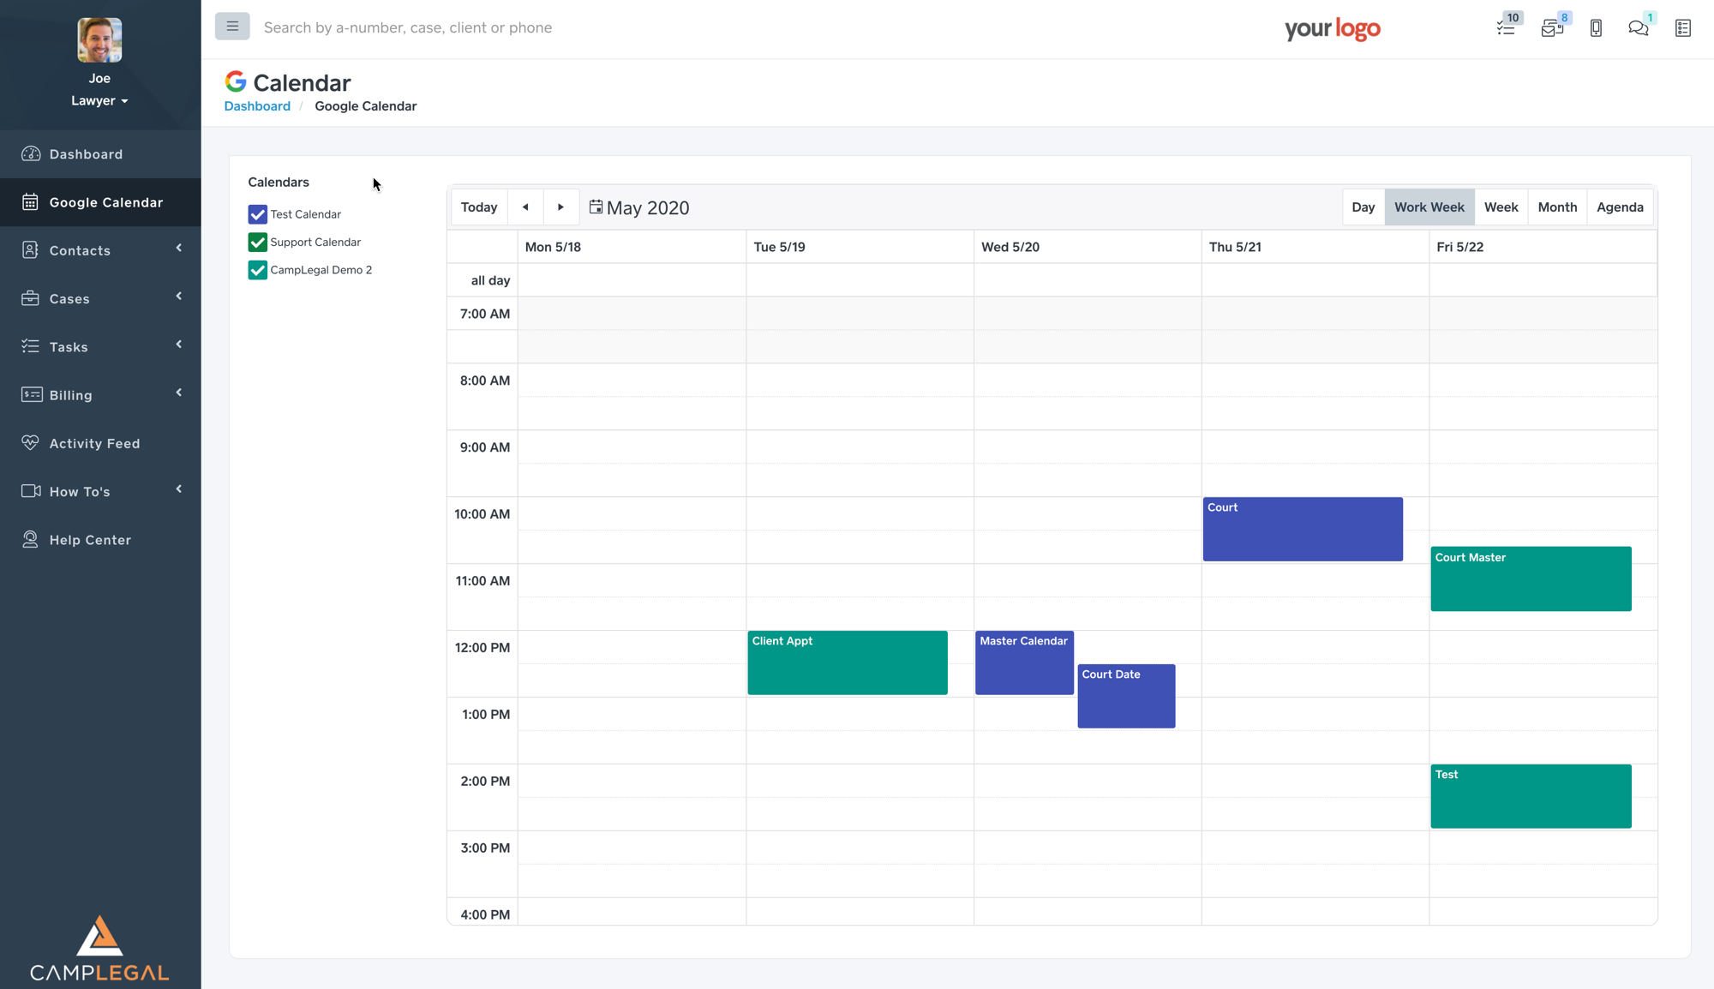Click the search by a-number input field
Image resolution: width=1714 pixels, height=989 pixels.
point(408,27)
